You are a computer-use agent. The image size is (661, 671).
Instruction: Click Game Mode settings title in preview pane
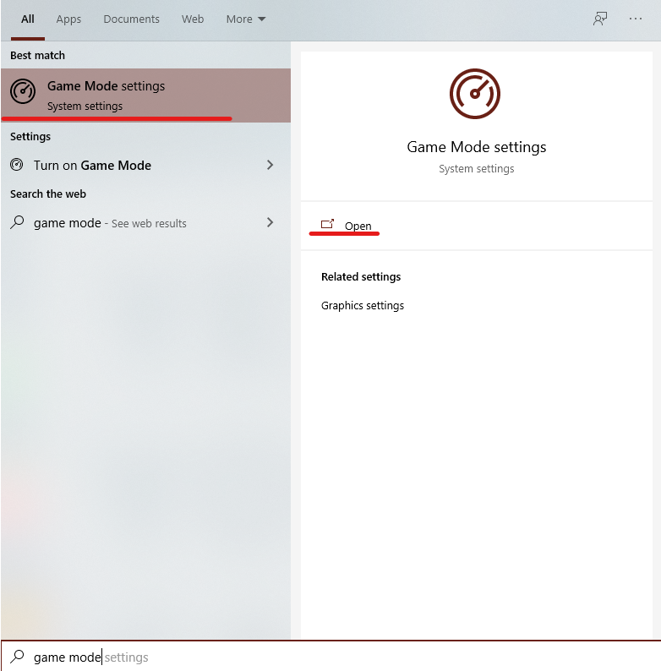pos(477,147)
